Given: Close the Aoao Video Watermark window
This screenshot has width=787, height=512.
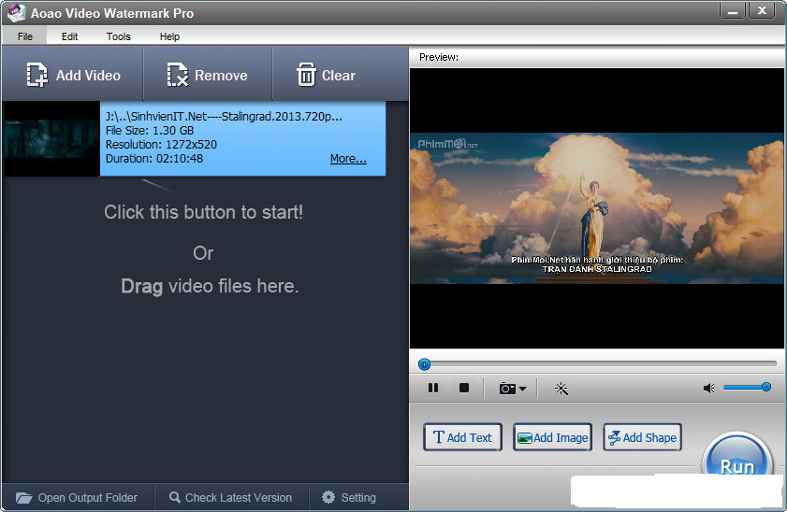Looking at the screenshot, I should (x=762, y=11).
